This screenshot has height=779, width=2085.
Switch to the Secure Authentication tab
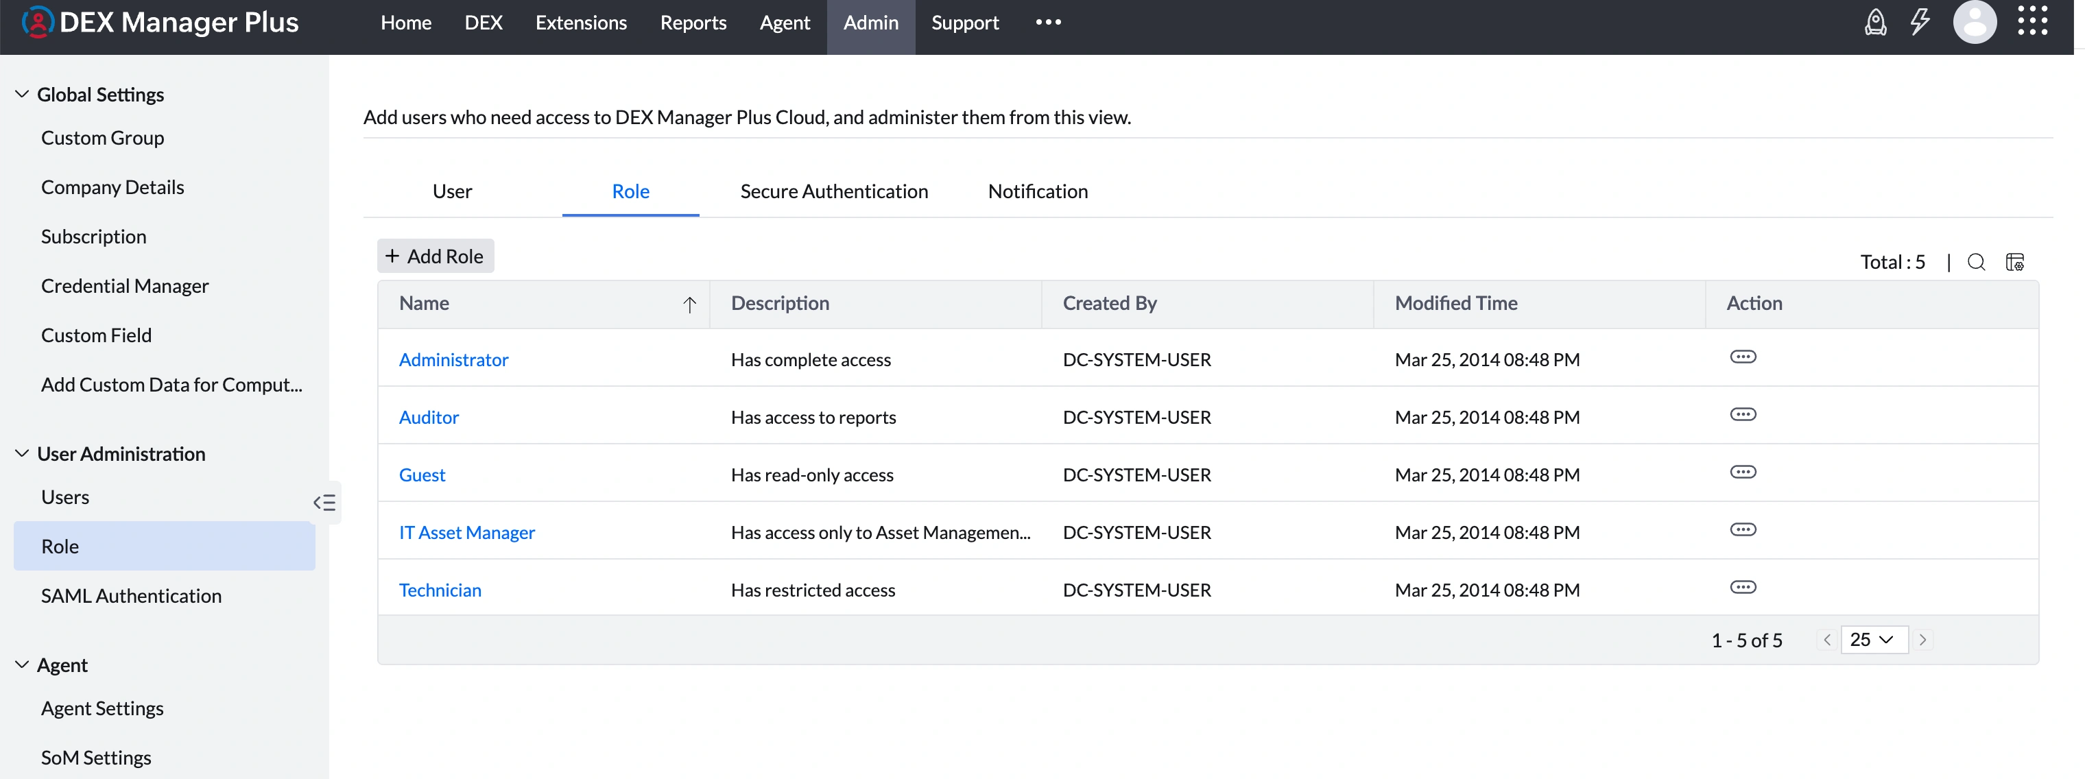coord(834,192)
